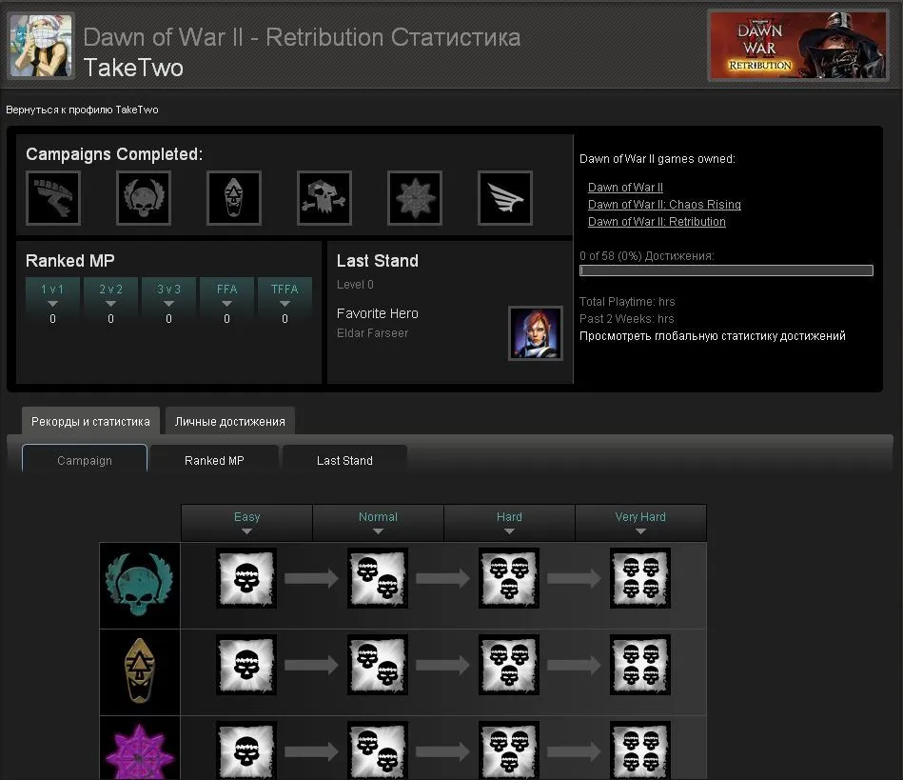Image resolution: width=903 pixels, height=780 pixels.
Task: Click the Tyranid campaign completed icon
Action: [53, 198]
